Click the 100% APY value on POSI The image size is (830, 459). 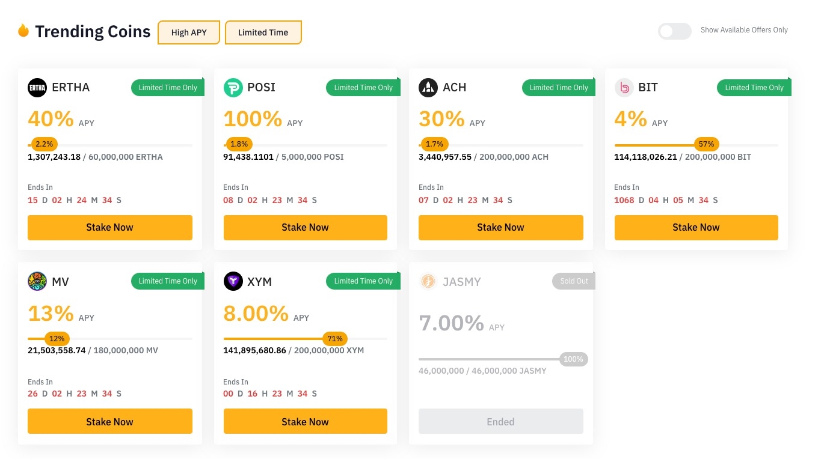coord(253,118)
